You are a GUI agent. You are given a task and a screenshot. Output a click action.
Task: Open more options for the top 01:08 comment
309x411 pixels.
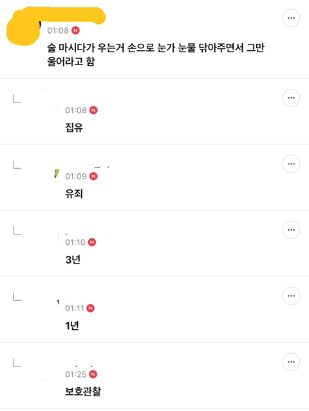pyautogui.click(x=291, y=18)
